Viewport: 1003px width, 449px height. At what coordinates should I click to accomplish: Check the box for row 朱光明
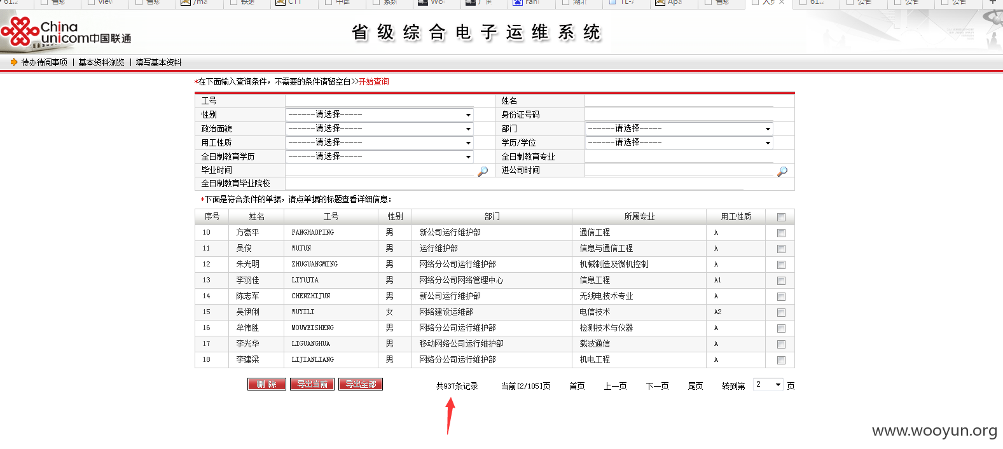[781, 265]
